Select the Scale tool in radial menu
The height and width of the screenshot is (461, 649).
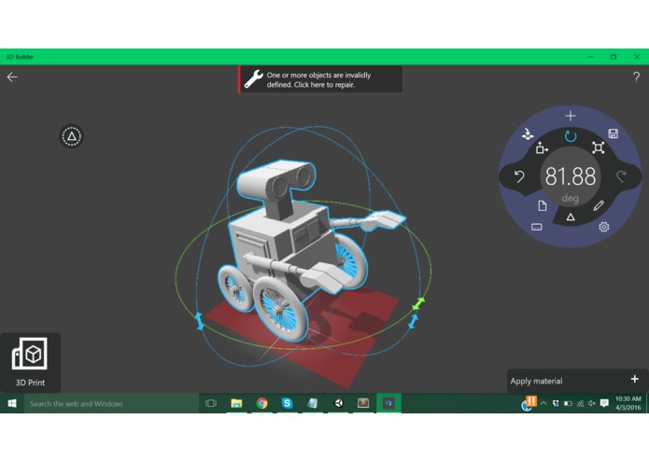click(x=598, y=147)
